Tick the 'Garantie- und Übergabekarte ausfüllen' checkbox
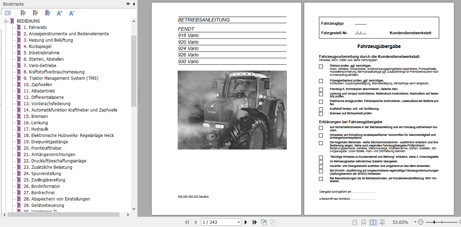This screenshot has width=461, height=227. tap(321, 167)
